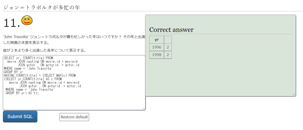Viewport: 303px width, 130px height.
Task: Click the 1996 table cell
Action: pyautogui.click(x=157, y=47)
